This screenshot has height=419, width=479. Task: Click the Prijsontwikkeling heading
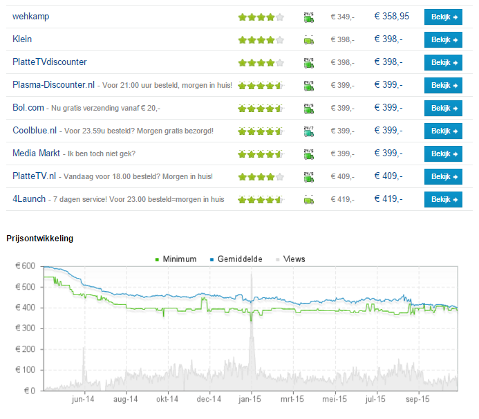pyautogui.click(x=39, y=239)
